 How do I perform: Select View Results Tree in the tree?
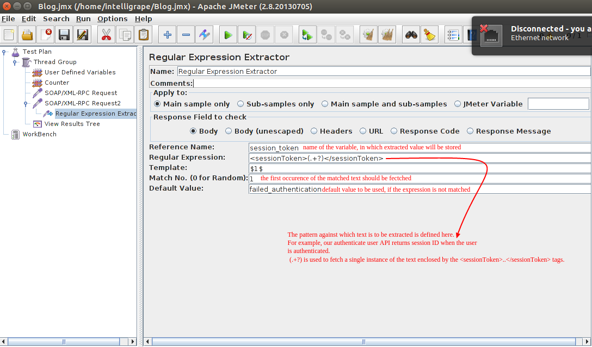(72, 124)
